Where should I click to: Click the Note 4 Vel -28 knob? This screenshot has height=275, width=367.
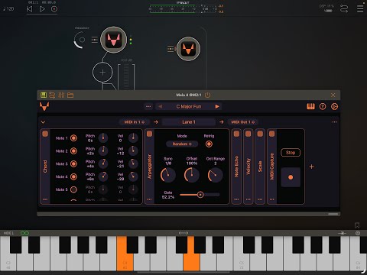tap(133, 176)
